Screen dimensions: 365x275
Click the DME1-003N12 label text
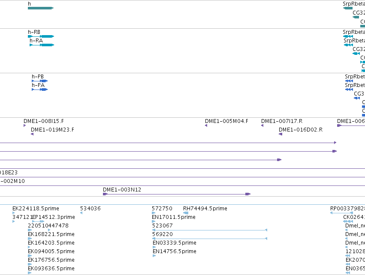coord(122,190)
